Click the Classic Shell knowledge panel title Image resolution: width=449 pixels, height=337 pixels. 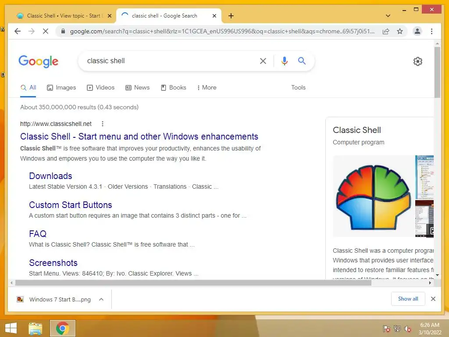[x=357, y=130]
